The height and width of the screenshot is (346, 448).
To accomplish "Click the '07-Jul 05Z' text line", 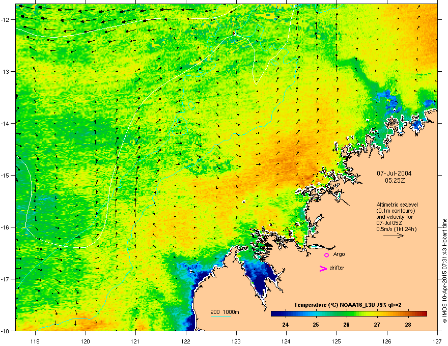I will [x=388, y=223].
